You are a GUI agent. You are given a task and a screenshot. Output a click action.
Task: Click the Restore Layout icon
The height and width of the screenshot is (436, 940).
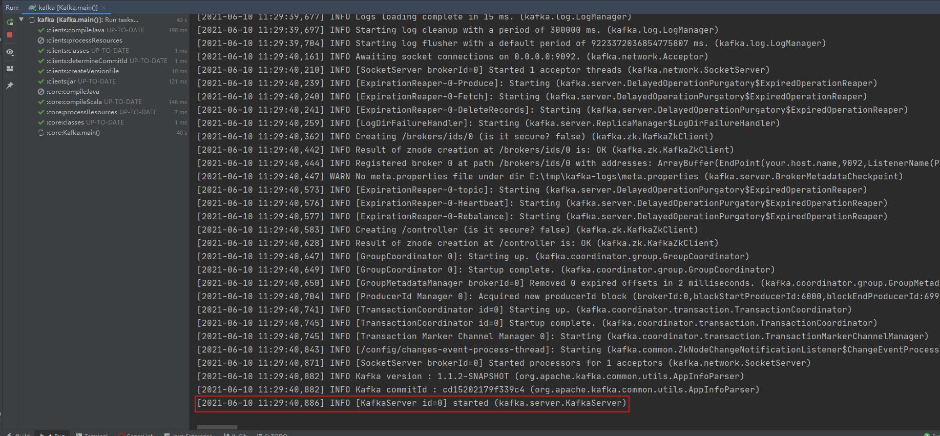pyautogui.click(x=10, y=69)
